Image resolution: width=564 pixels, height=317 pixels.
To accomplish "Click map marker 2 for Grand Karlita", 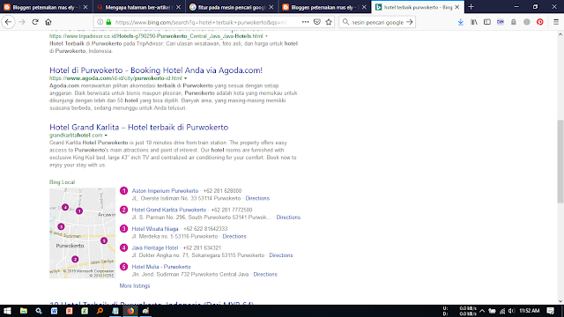I will pyautogui.click(x=75, y=259).
